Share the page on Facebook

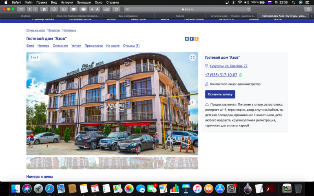click(192, 39)
